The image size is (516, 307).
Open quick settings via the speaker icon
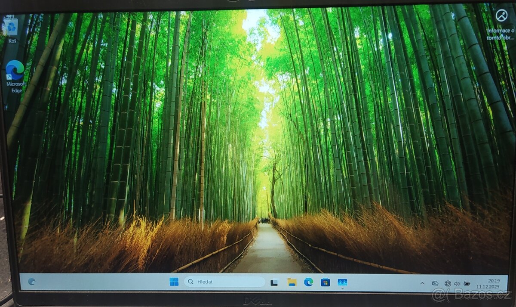click(457, 283)
